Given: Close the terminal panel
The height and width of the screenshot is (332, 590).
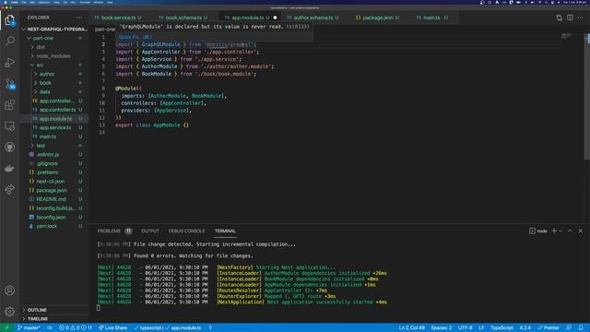Looking at the screenshot, I should point(580,231).
